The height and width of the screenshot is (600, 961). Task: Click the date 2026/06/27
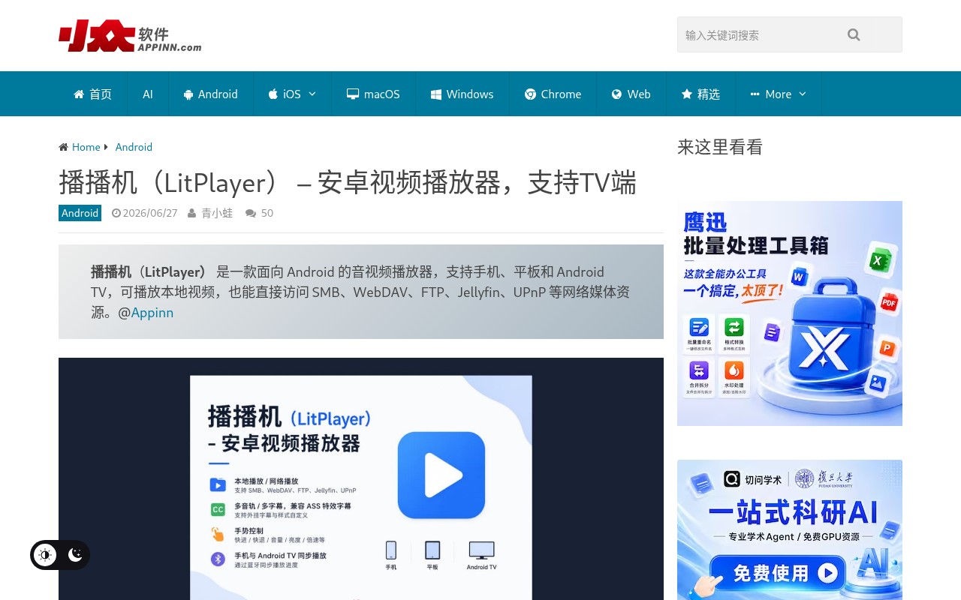click(150, 213)
